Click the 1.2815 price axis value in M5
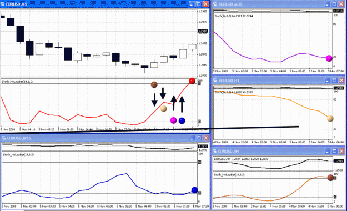Image resolution: width=347 pixels, height=211 pixels. 203,65
